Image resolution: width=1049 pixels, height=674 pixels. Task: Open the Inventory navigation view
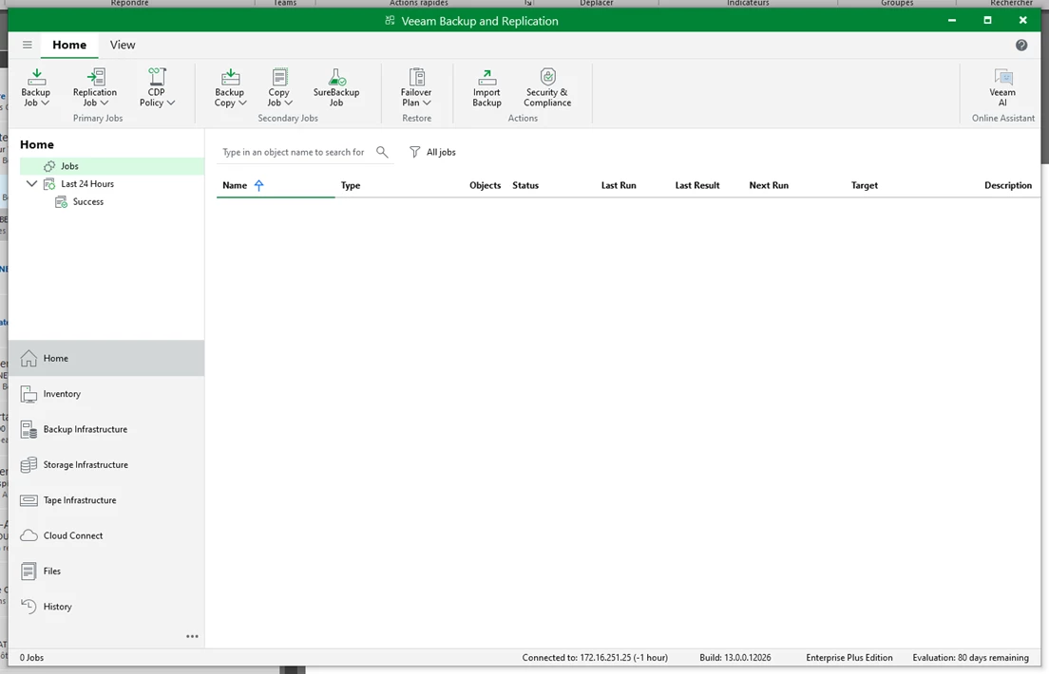[x=106, y=394]
